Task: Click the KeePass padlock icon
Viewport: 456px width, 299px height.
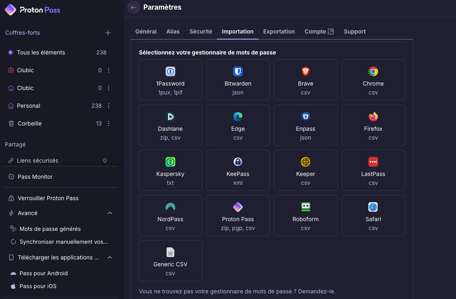Action: pos(238,162)
